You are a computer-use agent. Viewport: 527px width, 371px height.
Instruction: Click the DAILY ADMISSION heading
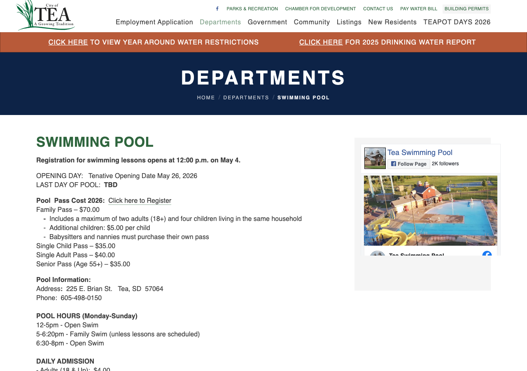65,362
